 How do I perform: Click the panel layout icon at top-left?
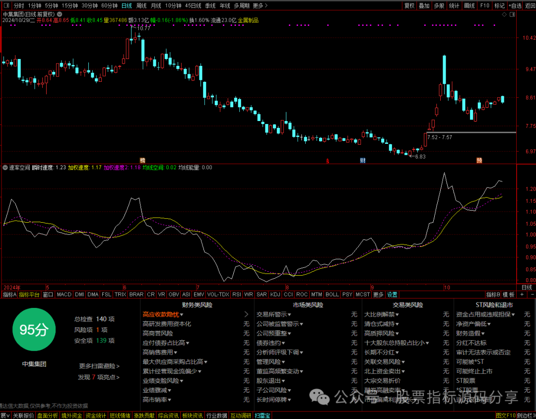(x=6, y=5)
